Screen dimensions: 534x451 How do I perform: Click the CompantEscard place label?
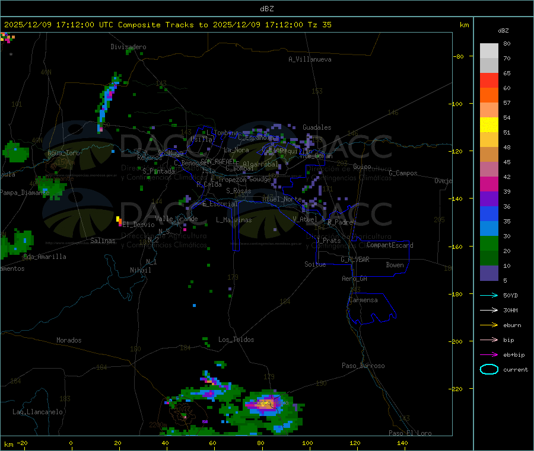tap(390, 245)
